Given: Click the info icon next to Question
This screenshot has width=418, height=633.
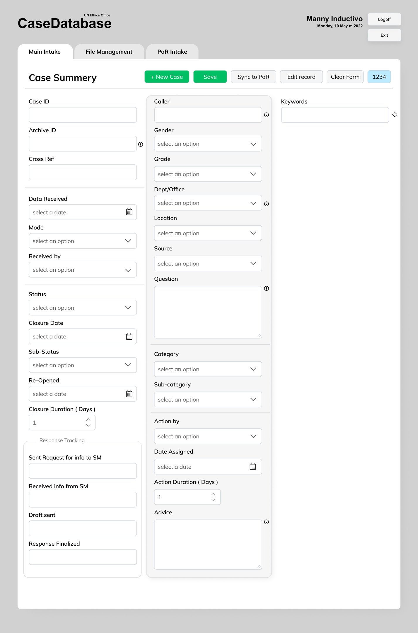Looking at the screenshot, I should 266,288.
